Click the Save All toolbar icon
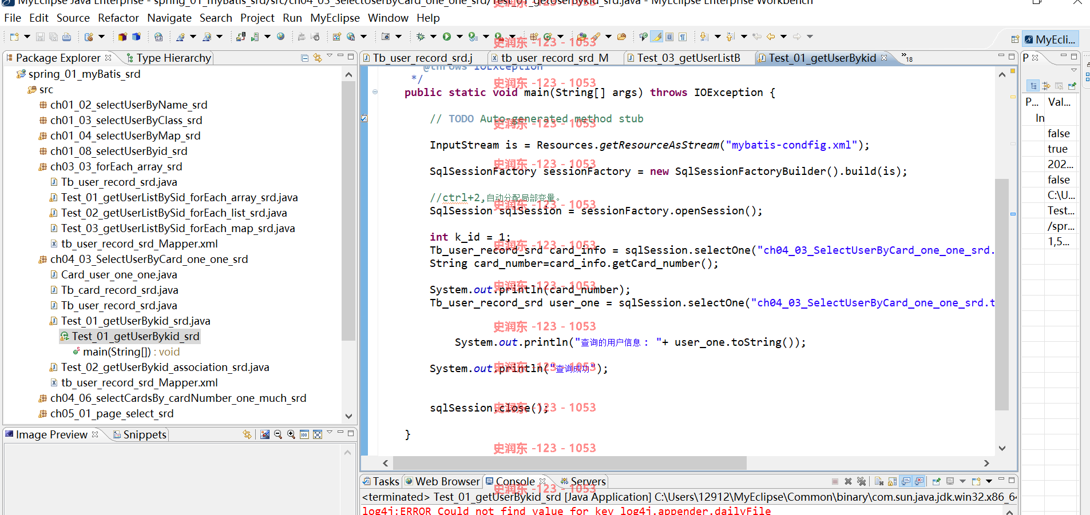Viewport: 1090px width, 515px height. (53, 37)
